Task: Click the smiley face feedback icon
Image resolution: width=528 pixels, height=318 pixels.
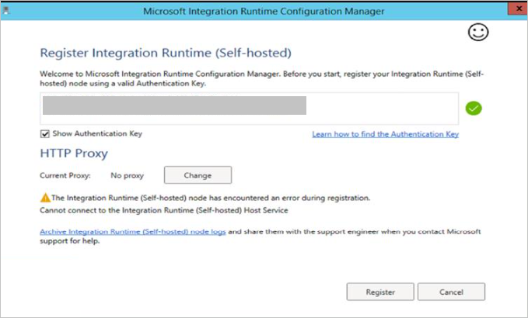Action: [x=478, y=33]
